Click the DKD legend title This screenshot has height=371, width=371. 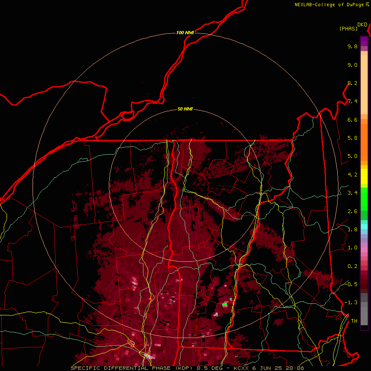point(362,25)
